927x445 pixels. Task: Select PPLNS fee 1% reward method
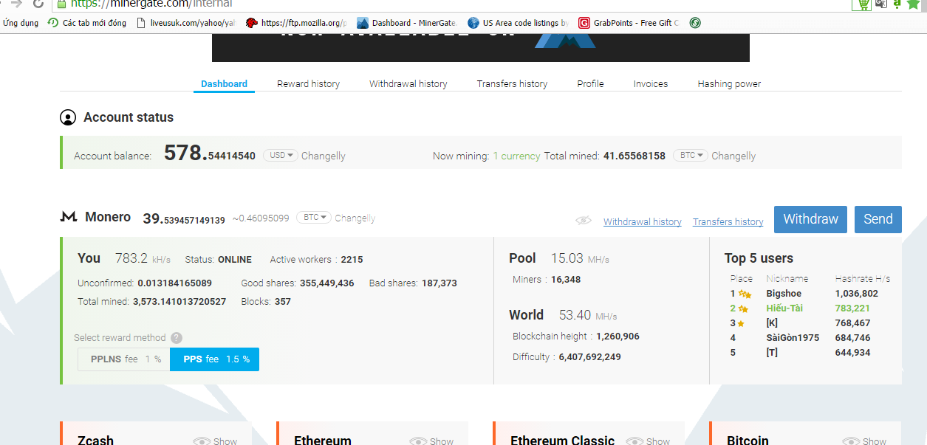point(124,359)
